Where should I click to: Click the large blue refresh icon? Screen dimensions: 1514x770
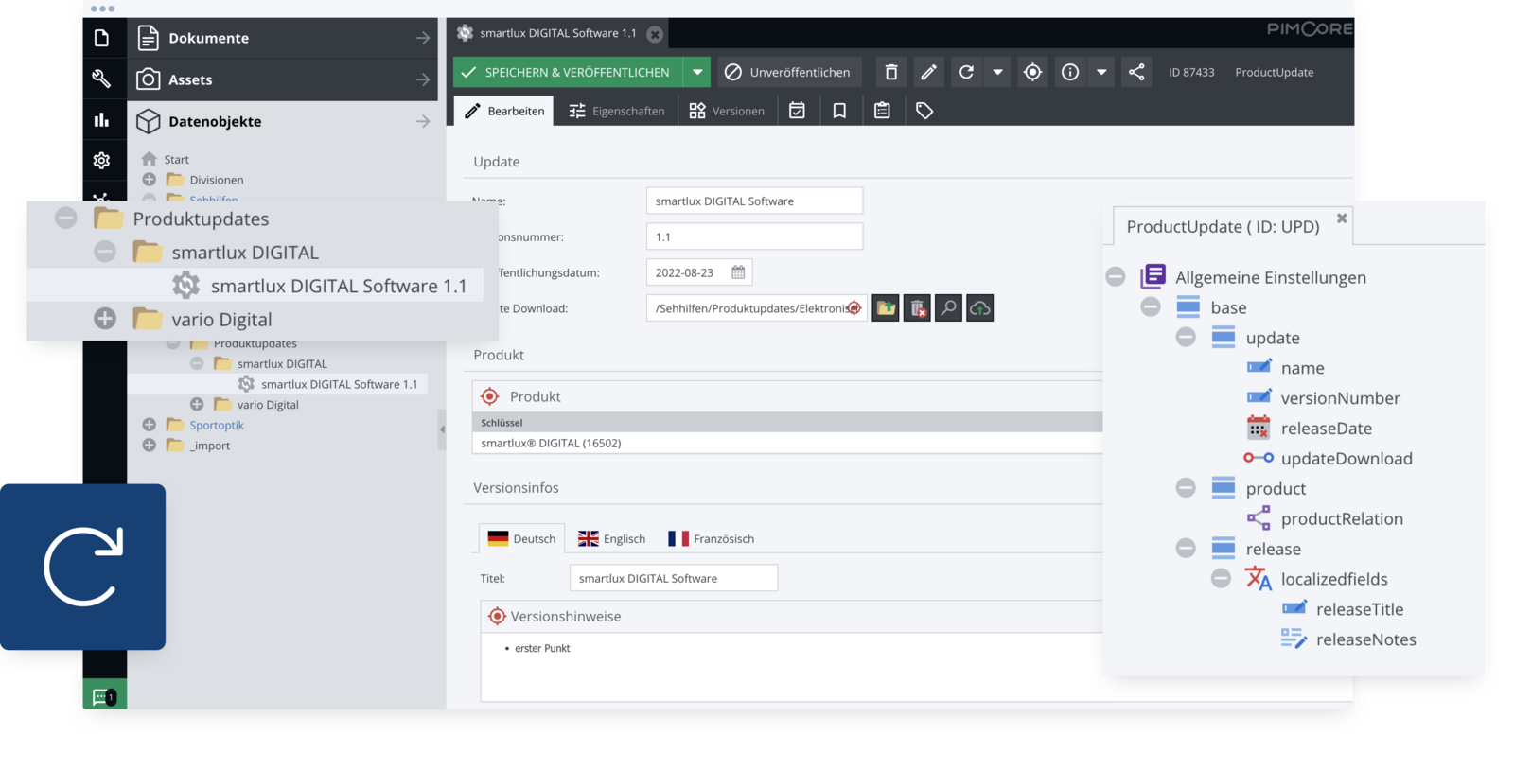pos(83,567)
